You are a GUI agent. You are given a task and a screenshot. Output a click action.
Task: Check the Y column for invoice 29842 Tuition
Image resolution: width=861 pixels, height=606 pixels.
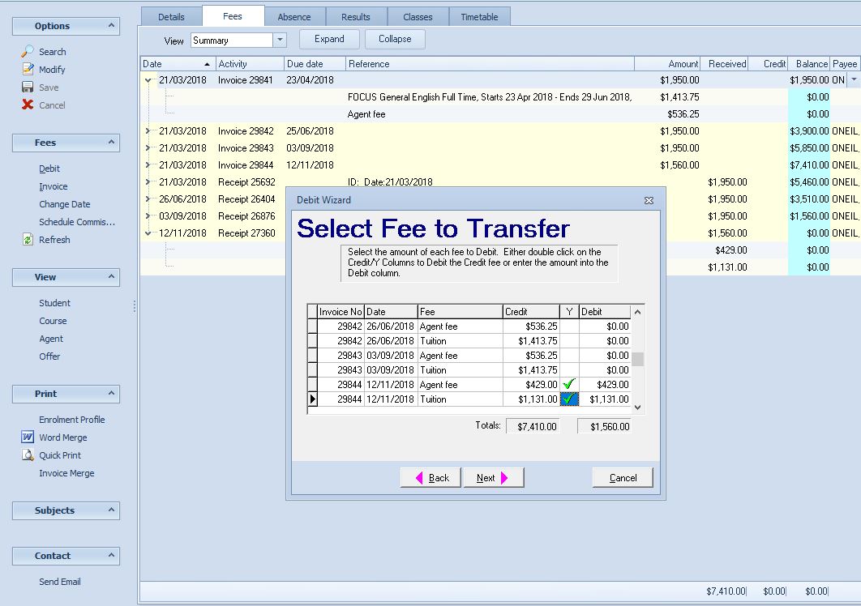571,340
